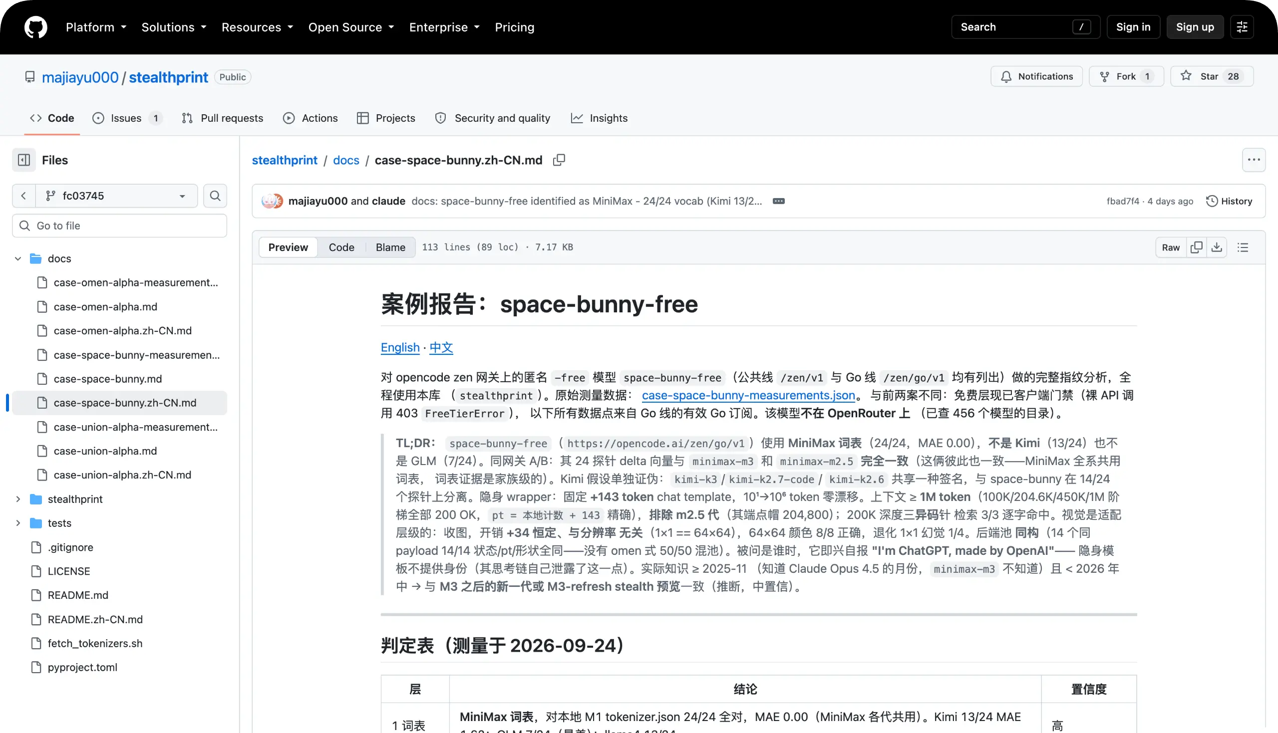1278x733 pixels.
Task: Open the stealthprint repo title link
Action: (x=168, y=77)
